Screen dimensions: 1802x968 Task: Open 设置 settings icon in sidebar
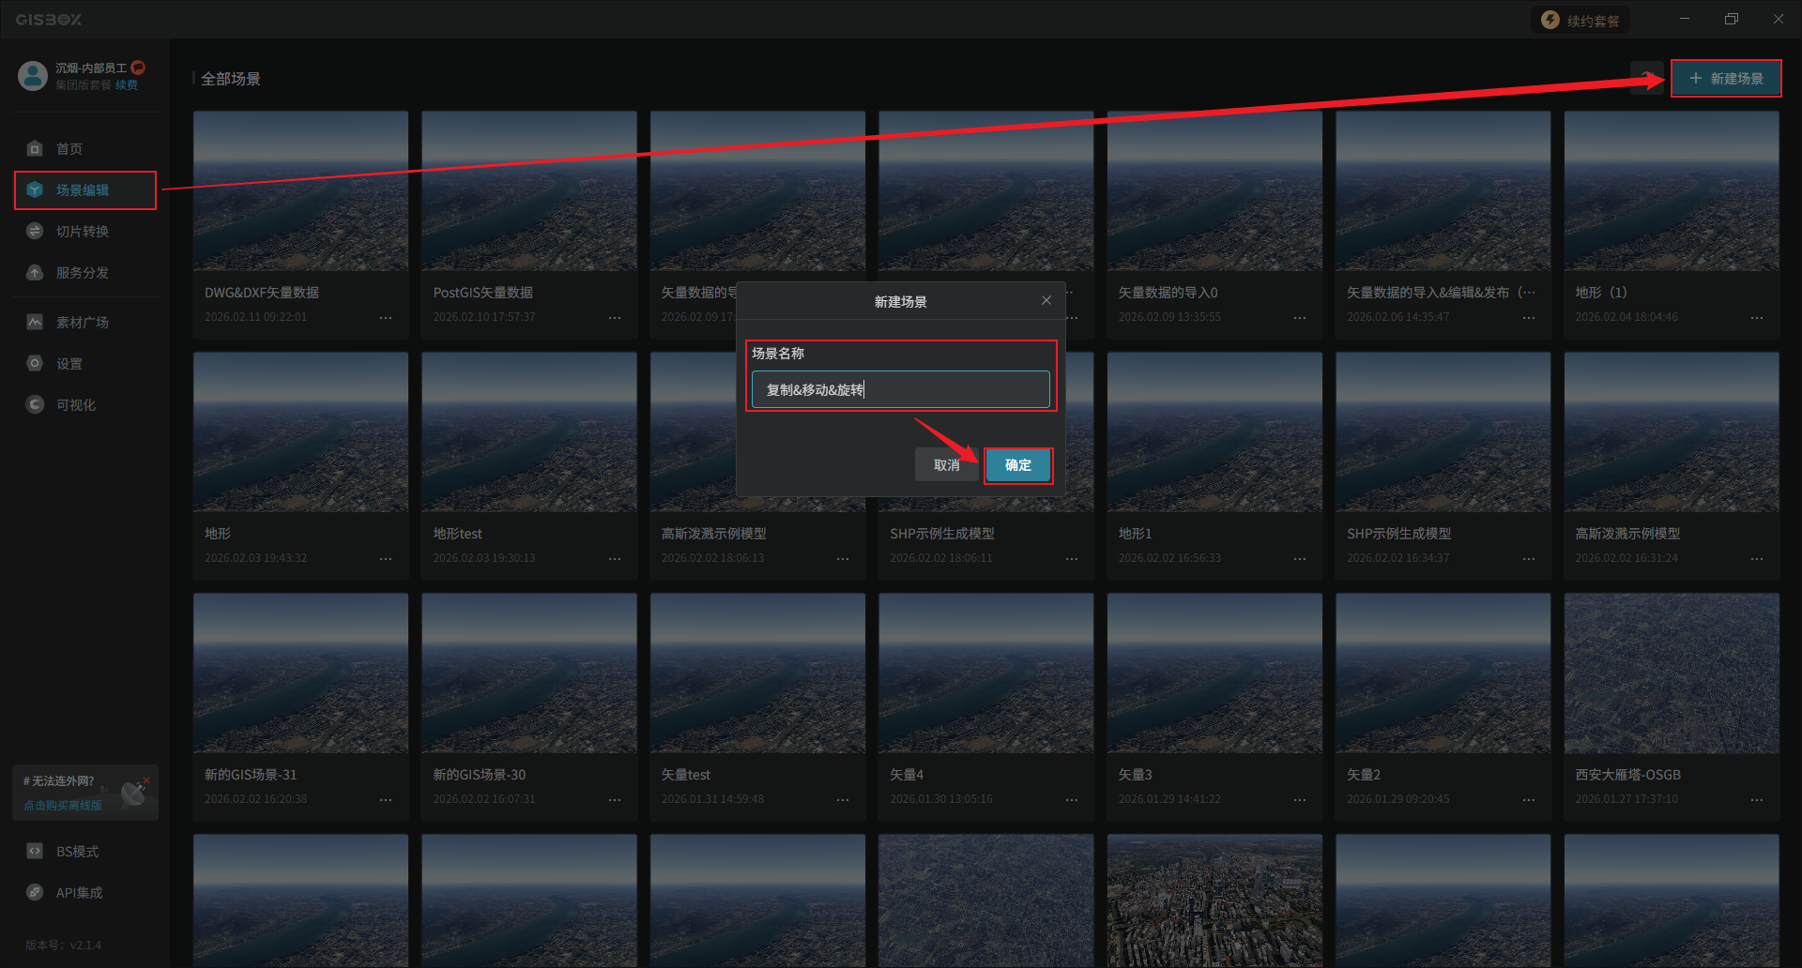[35, 363]
